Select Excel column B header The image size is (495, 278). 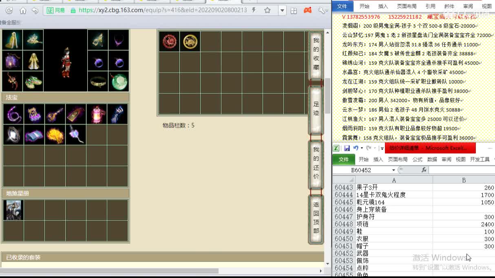pyautogui.click(x=464, y=180)
